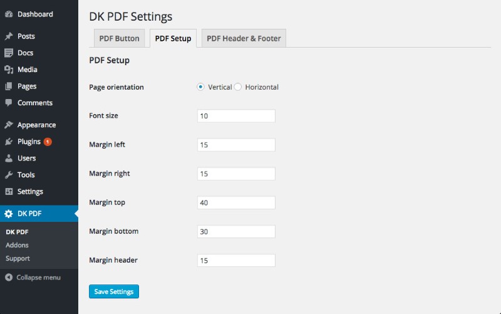The image size is (501, 314).
Task: Click the Settings sliders icon
Action: [9, 192]
